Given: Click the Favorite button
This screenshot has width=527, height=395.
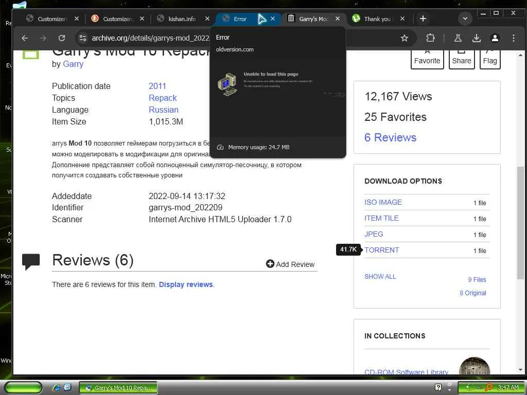Looking at the screenshot, I should pyautogui.click(x=427, y=60).
